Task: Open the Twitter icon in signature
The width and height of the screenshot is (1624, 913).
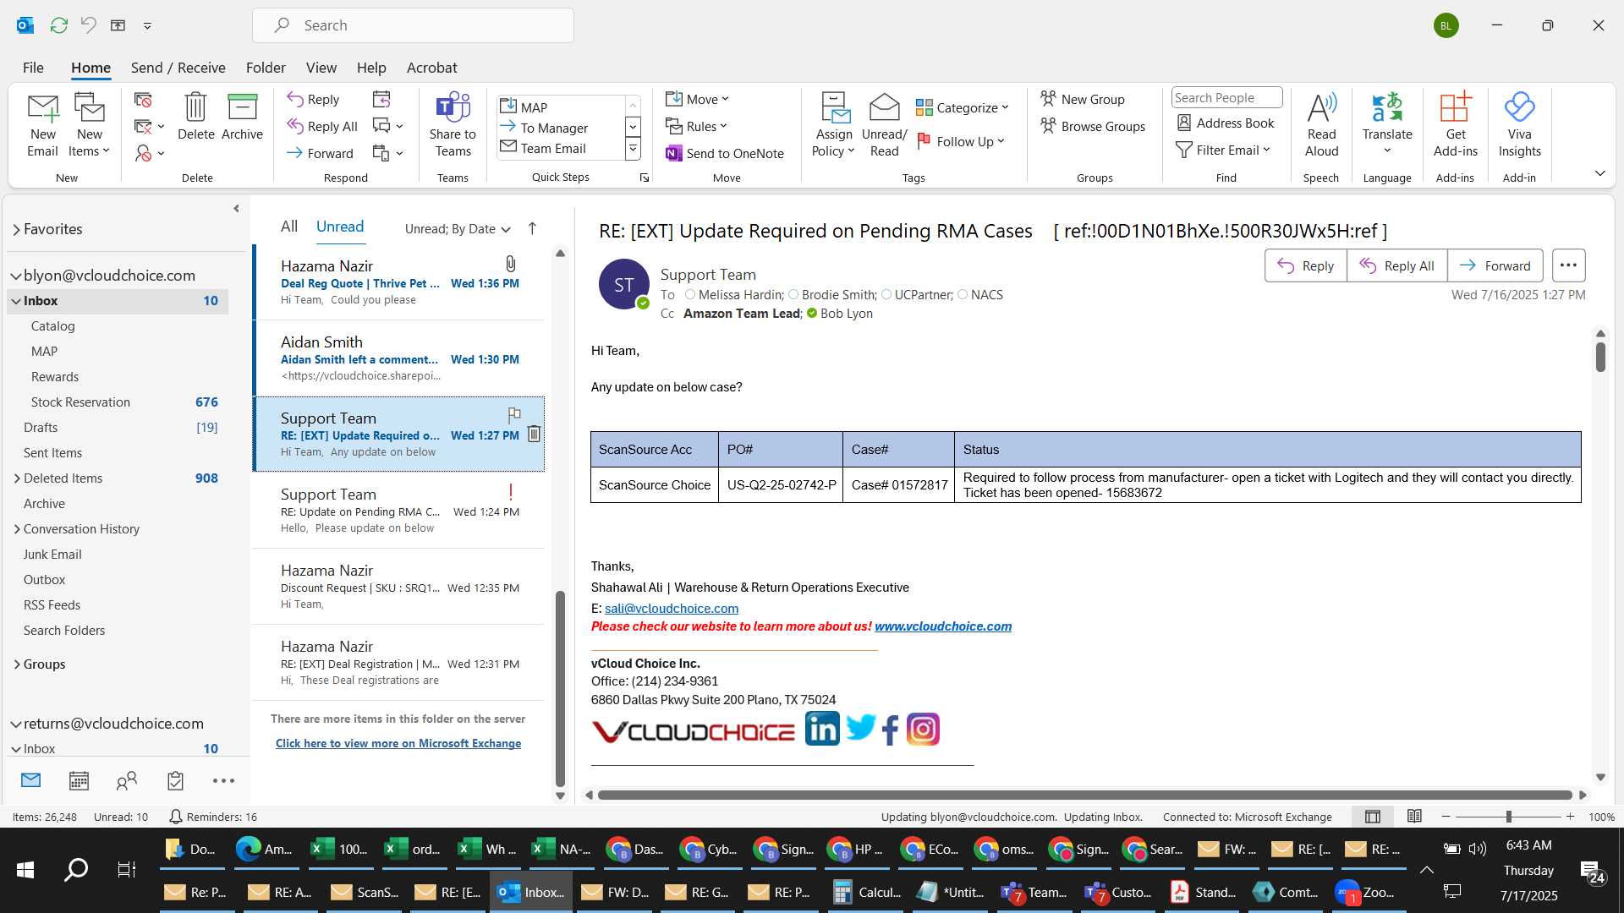Action: tap(861, 727)
